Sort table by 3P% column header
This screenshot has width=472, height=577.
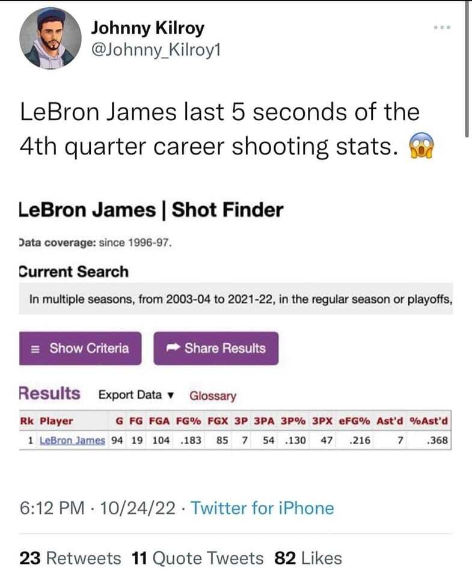[296, 421]
